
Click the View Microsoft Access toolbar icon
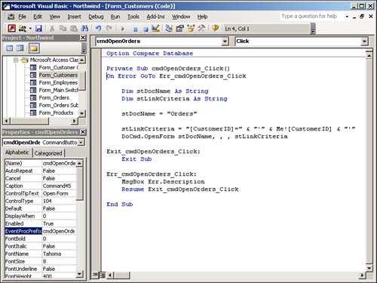click(11, 29)
